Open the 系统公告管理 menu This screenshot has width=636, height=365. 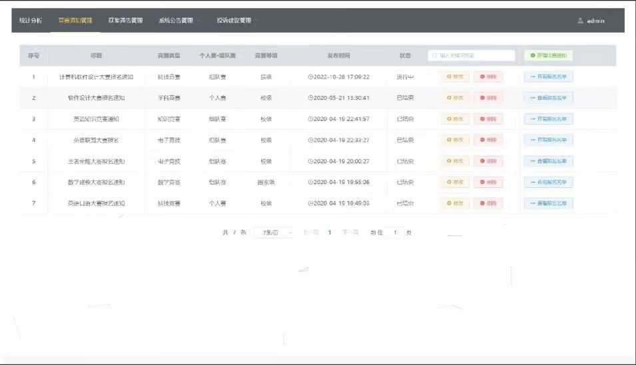pos(177,20)
